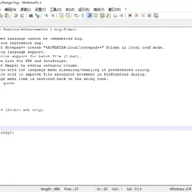Open the 设置(T) menu

click(40, 10)
